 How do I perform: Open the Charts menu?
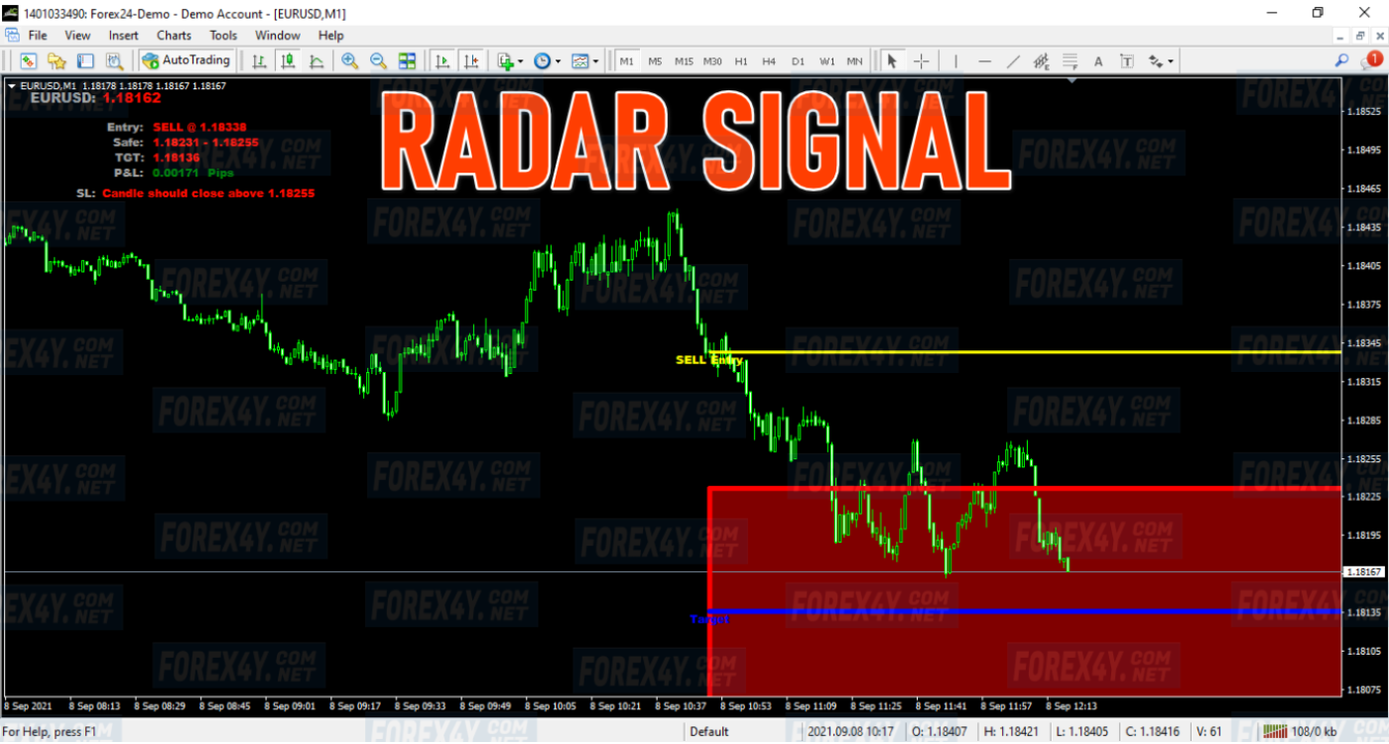tap(174, 35)
